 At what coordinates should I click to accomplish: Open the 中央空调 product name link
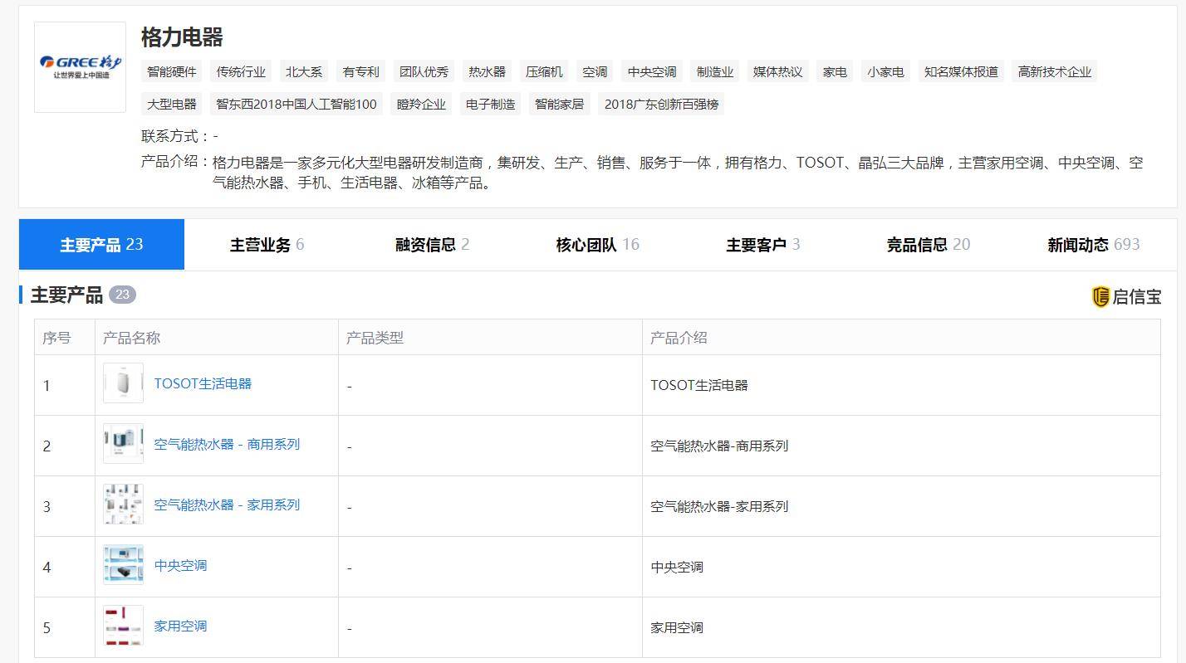click(180, 565)
